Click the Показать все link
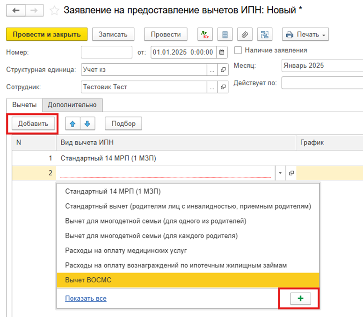The image size is (363, 317). pyautogui.click(x=86, y=298)
